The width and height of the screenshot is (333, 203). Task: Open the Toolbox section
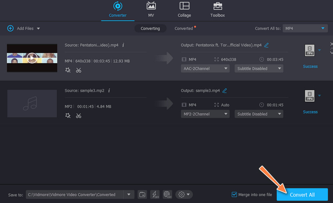point(217,10)
